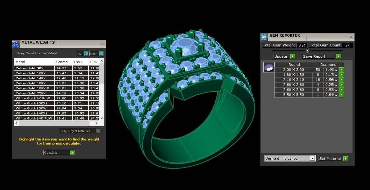
Task: Click the Total Gem Weight value 3.64
Action: coord(302,45)
